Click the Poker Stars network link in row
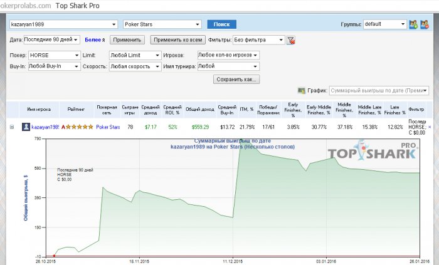 click(108, 127)
